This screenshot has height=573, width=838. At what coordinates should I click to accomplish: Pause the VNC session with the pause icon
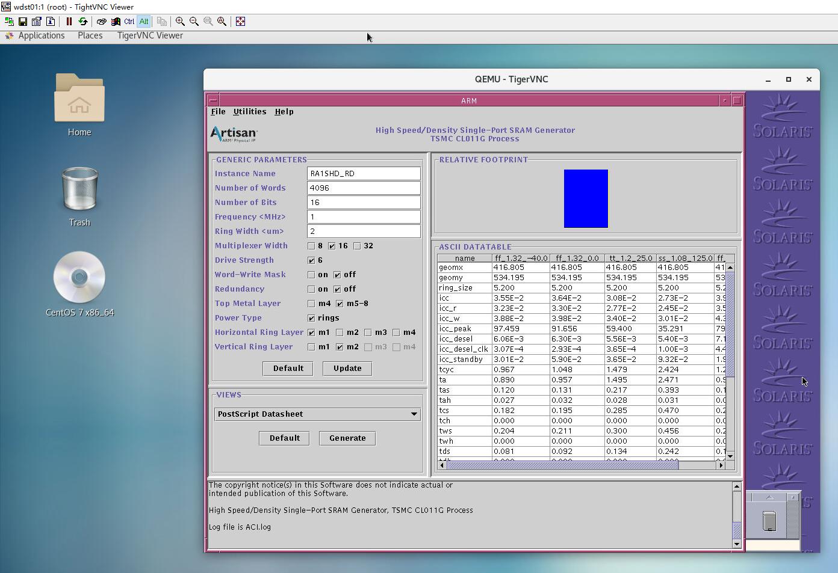click(x=69, y=22)
